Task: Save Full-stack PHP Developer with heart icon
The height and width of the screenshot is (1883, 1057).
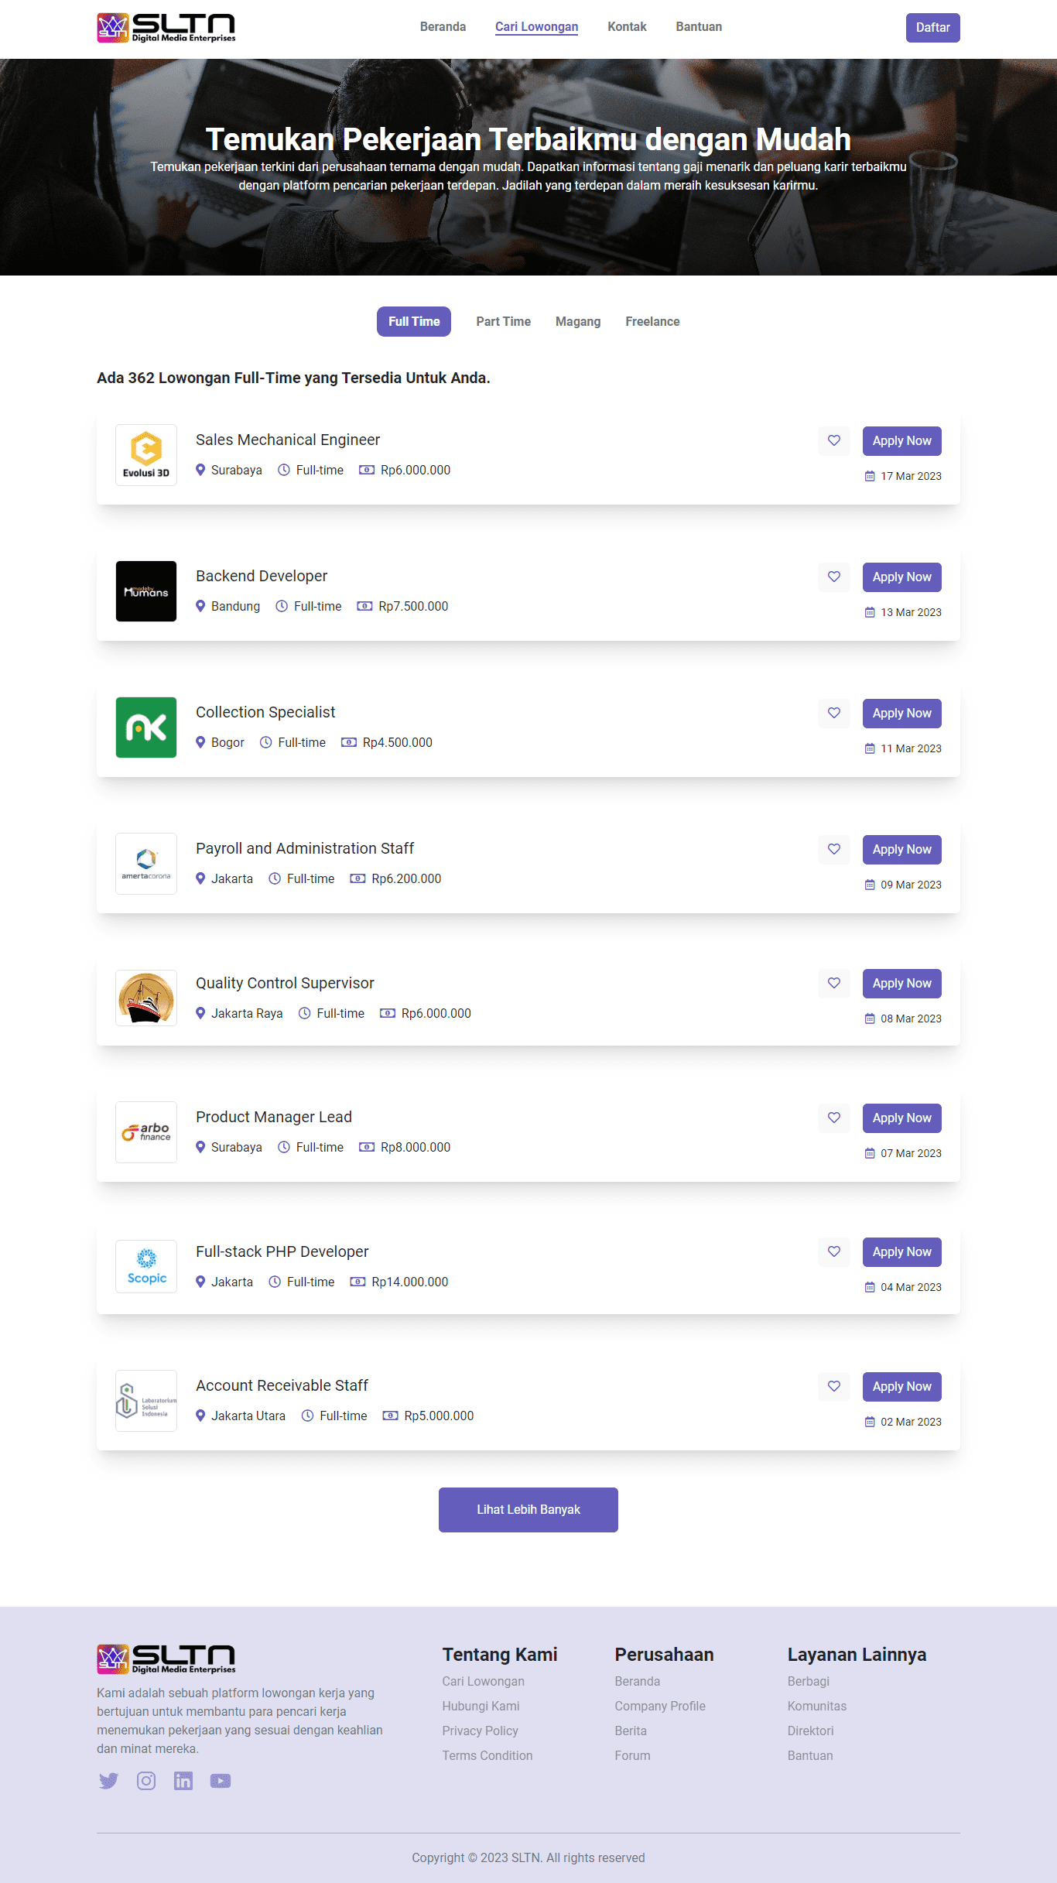Action: tap(834, 1252)
